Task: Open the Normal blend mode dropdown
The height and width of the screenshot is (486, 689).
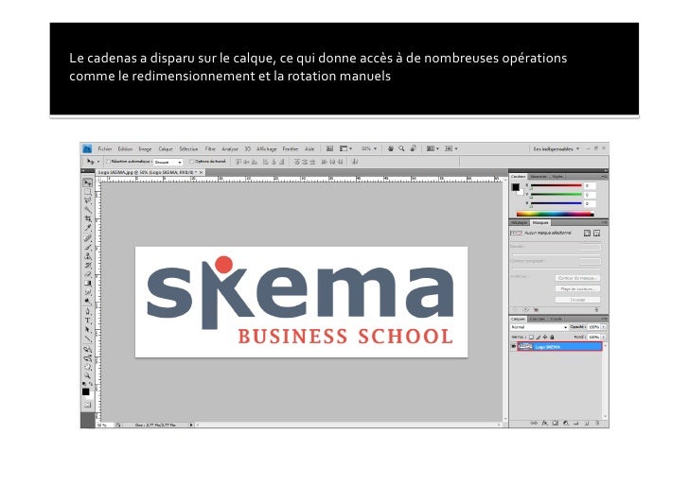Action: [539, 327]
